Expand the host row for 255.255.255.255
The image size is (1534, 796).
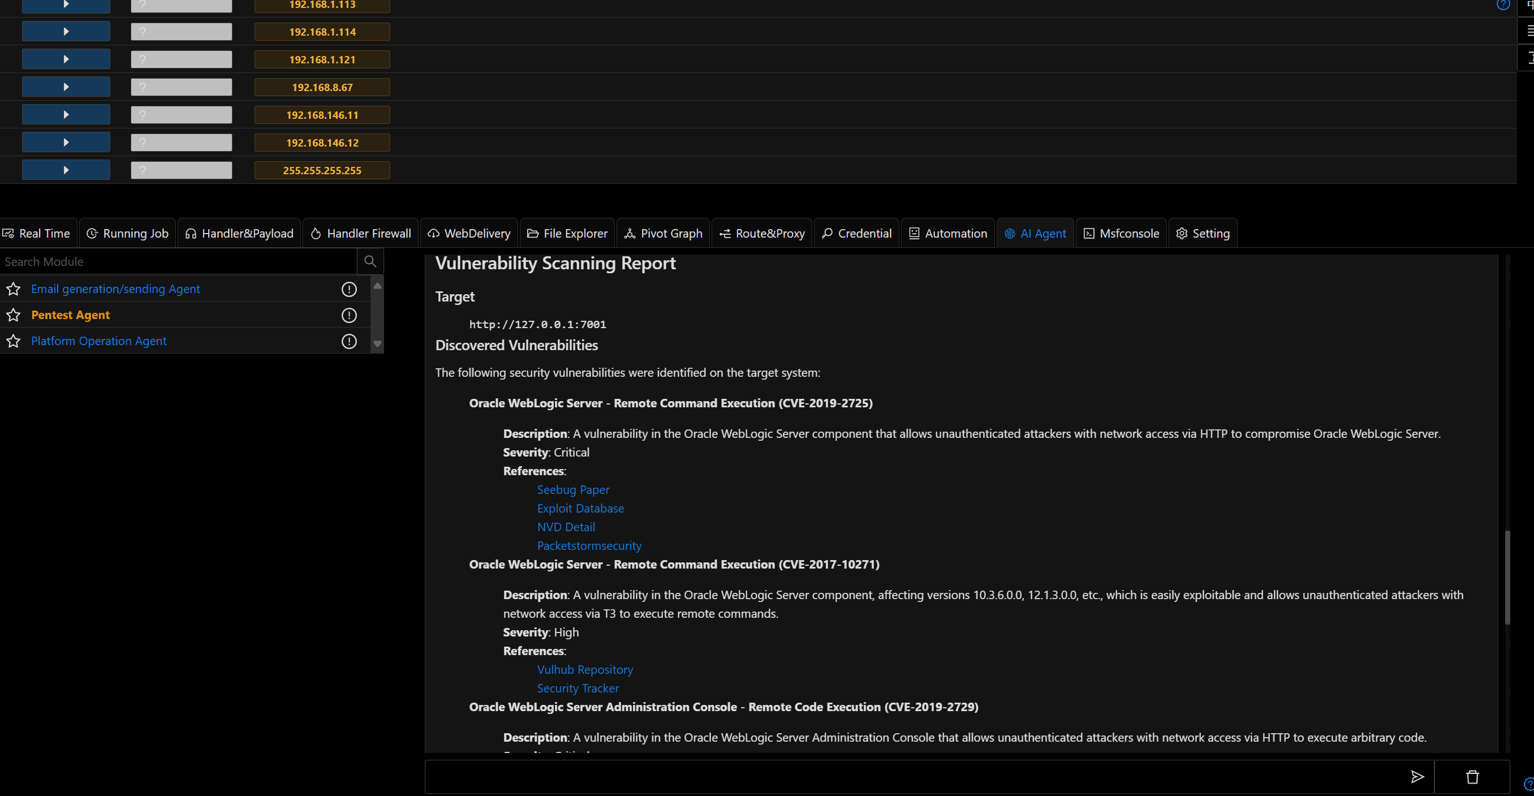[x=66, y=170]
